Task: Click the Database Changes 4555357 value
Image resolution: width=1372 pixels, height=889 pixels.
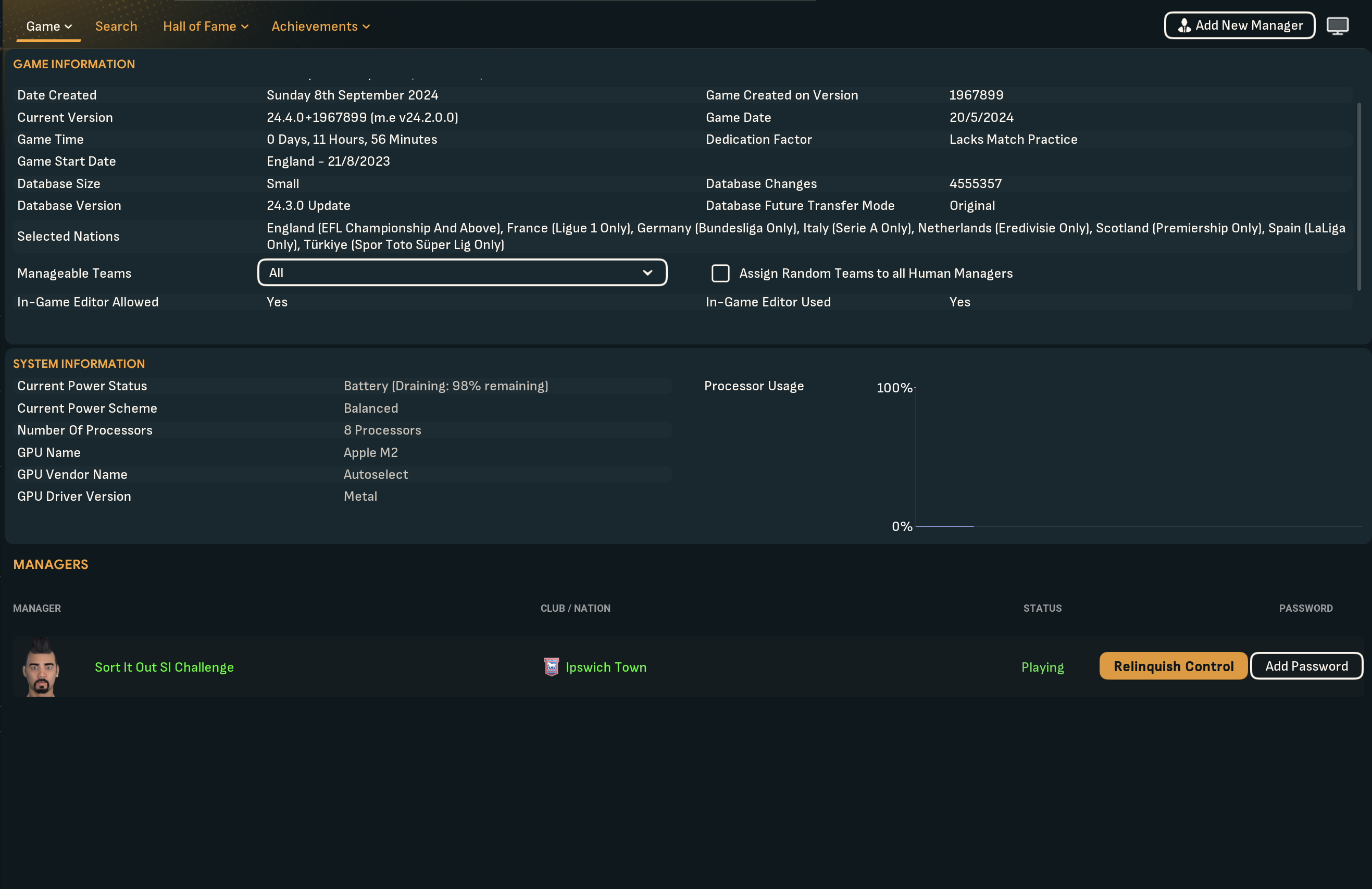Action: [x=976, y=183]
